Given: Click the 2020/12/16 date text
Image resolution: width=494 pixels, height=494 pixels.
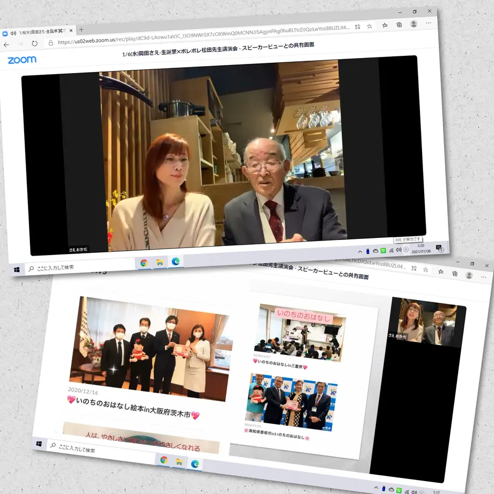Looking at the screenshot, I should pyautogui.click(x=83, y=391).
